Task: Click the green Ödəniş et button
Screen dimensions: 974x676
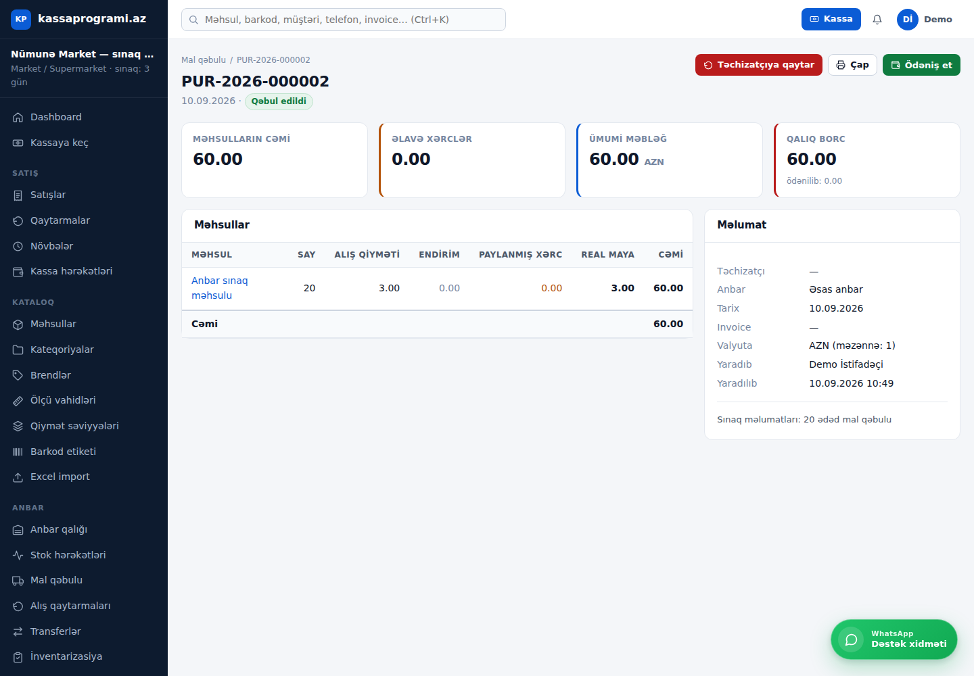Action: (921, 65)
